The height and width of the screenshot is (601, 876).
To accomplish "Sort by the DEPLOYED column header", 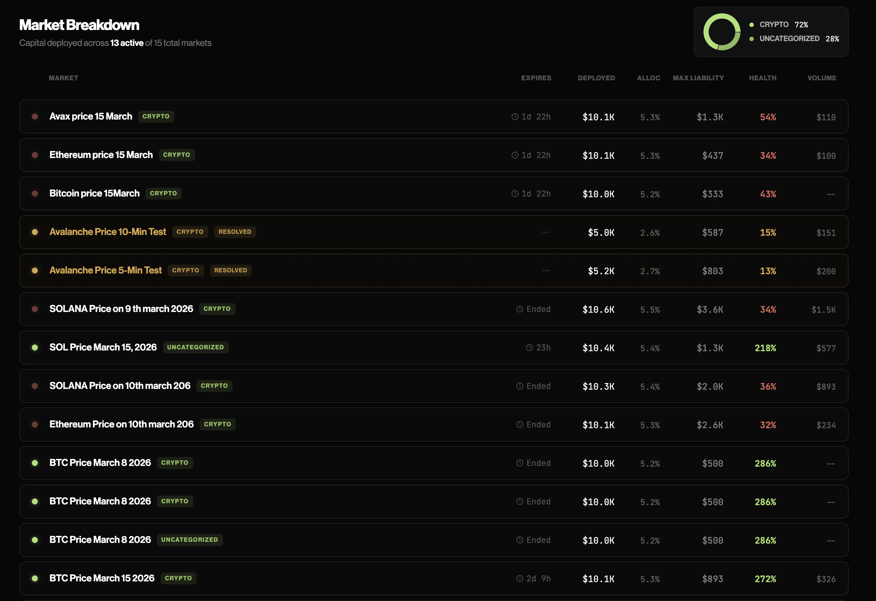I will [596, 78].
